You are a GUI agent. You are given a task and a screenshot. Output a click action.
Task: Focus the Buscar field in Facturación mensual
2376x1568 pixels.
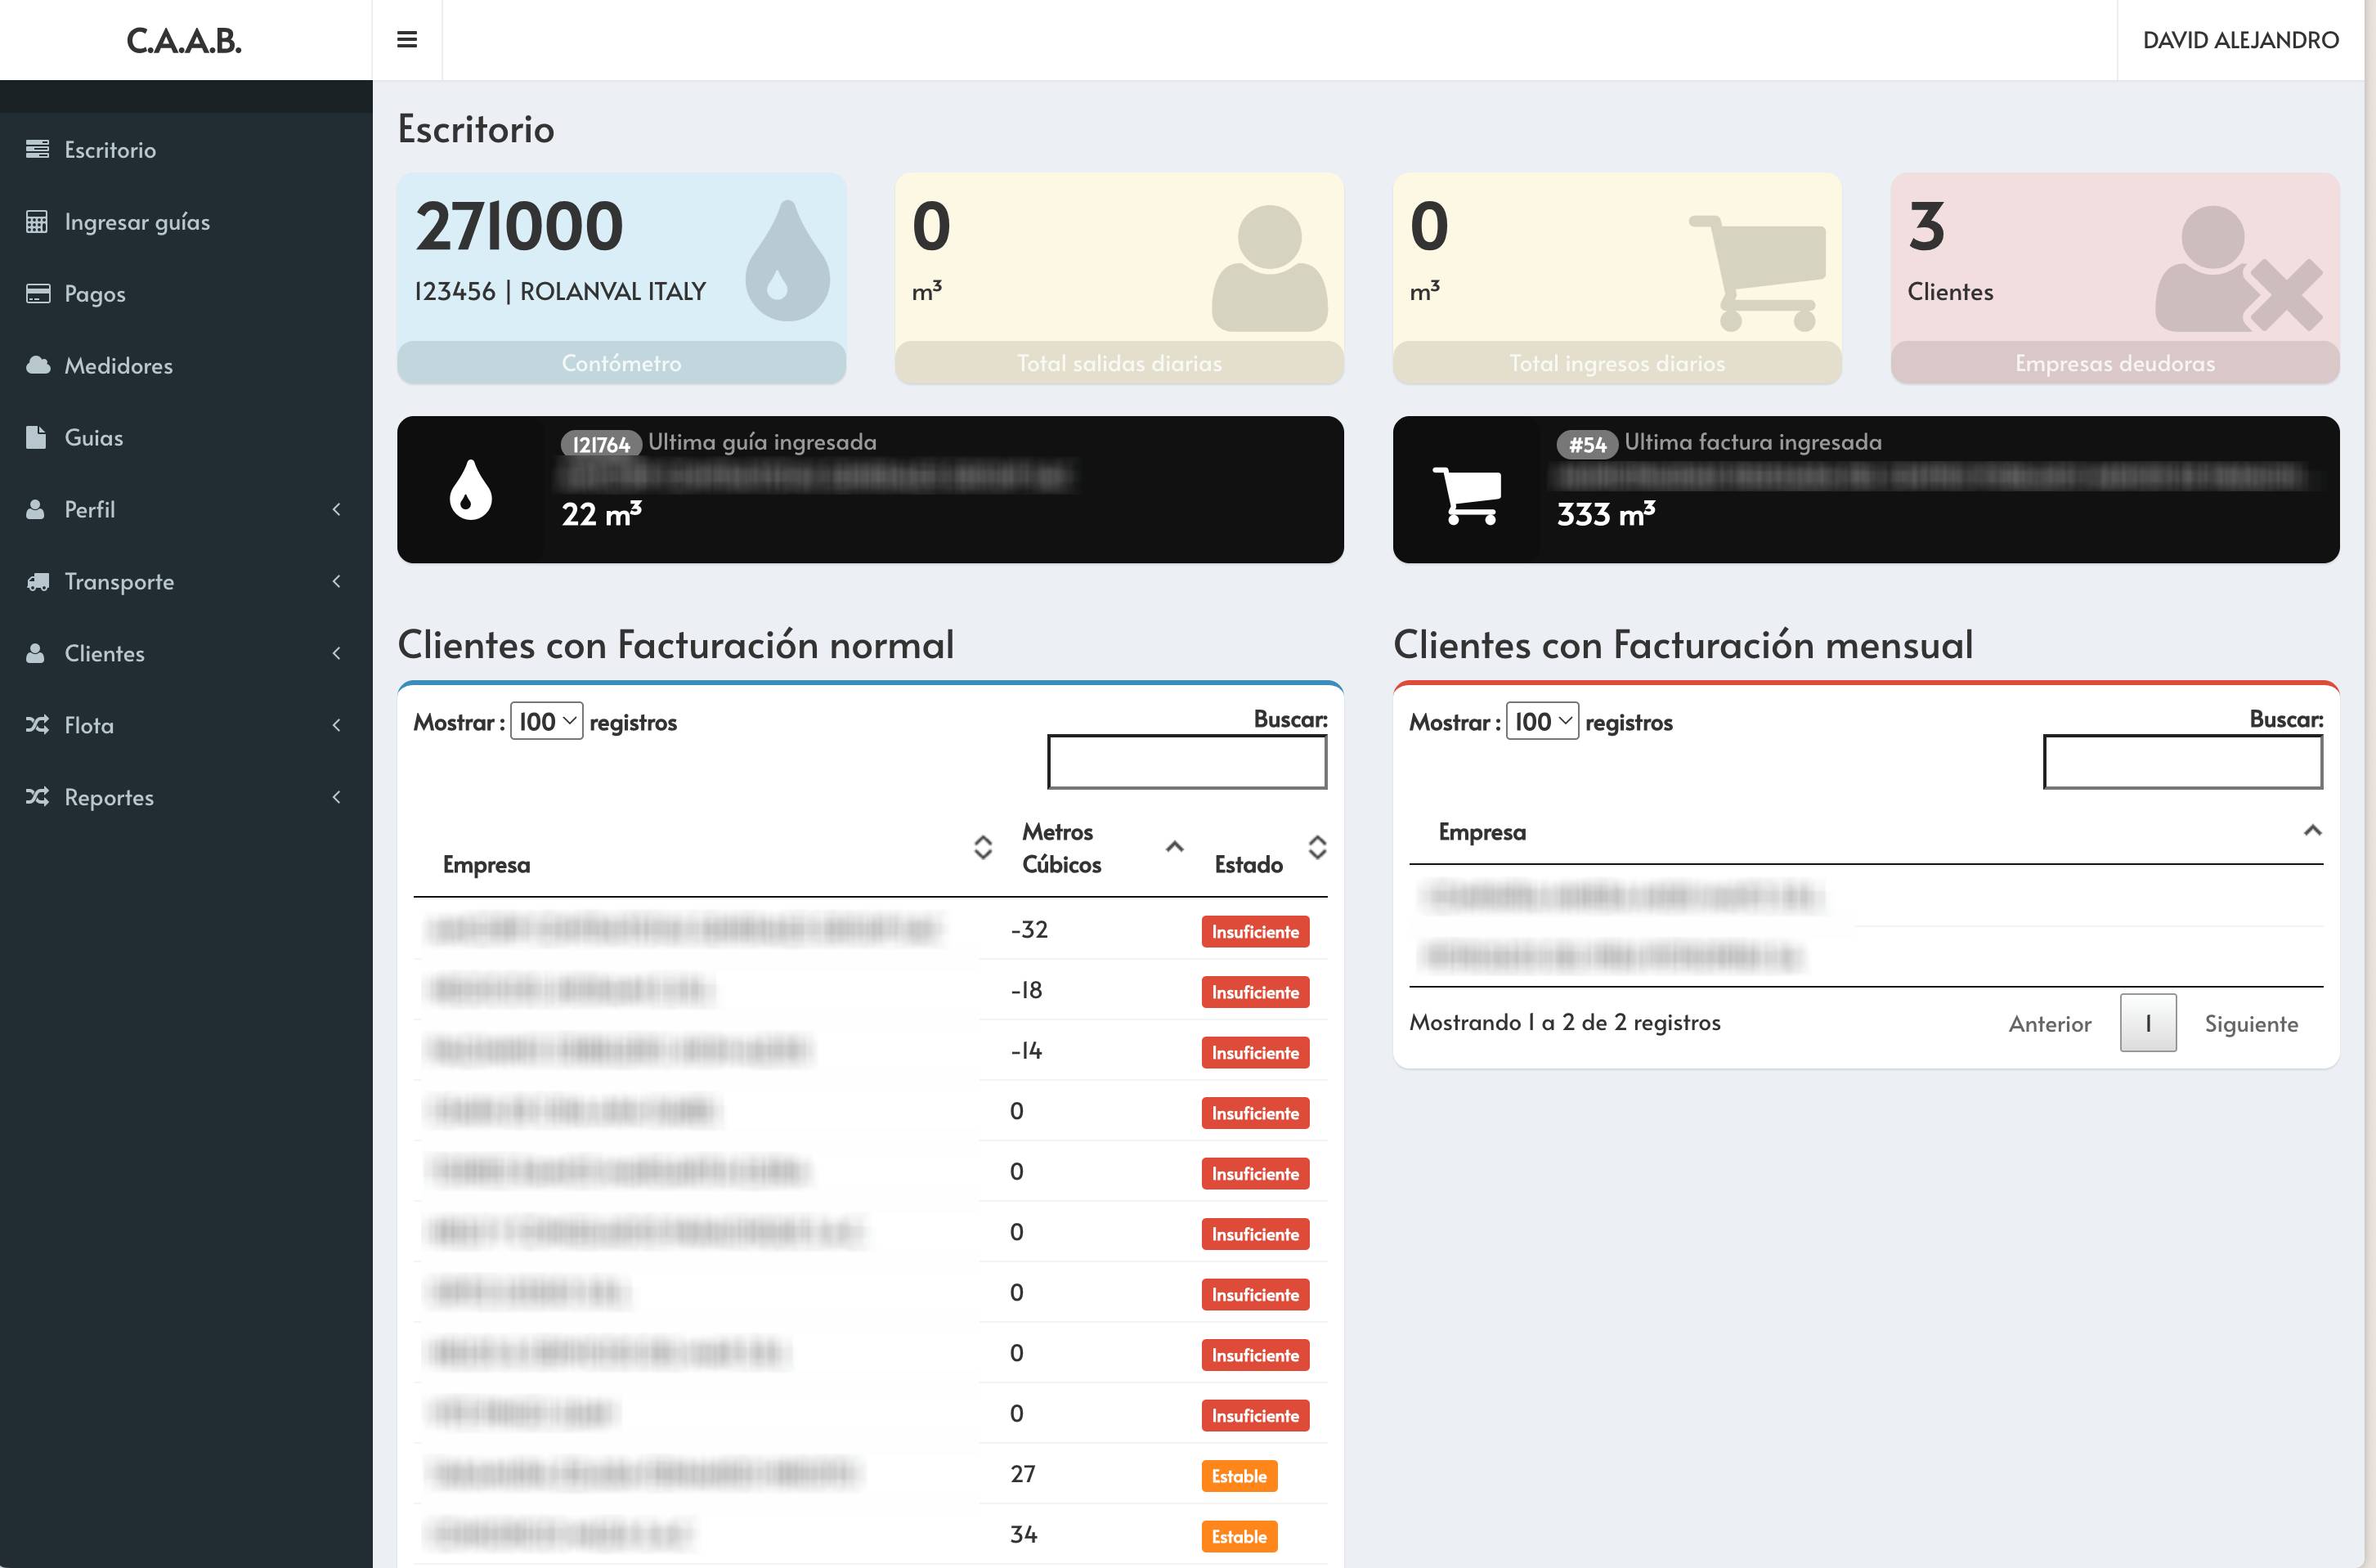(x=2183, y=762)
